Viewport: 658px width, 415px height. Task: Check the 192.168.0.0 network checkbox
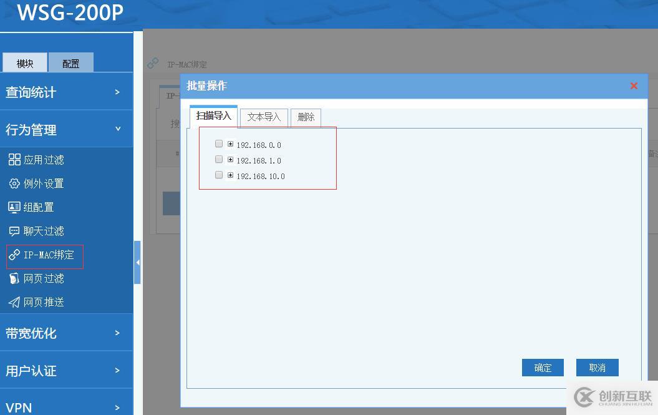tap(219, 144)
